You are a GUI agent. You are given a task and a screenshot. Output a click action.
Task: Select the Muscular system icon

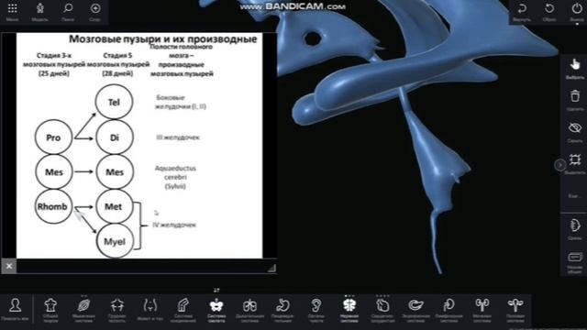pyautogui.click(x=83, y=305)
